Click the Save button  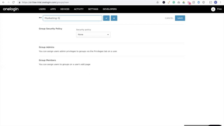[x=180, y=18]
